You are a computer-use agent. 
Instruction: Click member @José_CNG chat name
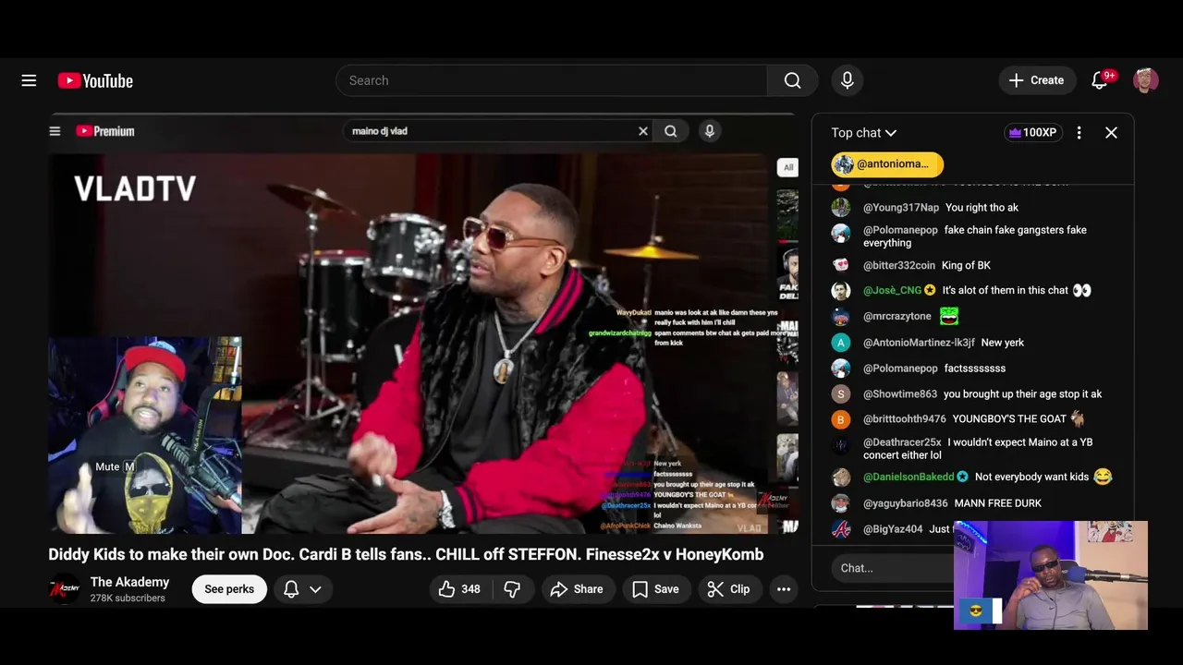[892, 290]
